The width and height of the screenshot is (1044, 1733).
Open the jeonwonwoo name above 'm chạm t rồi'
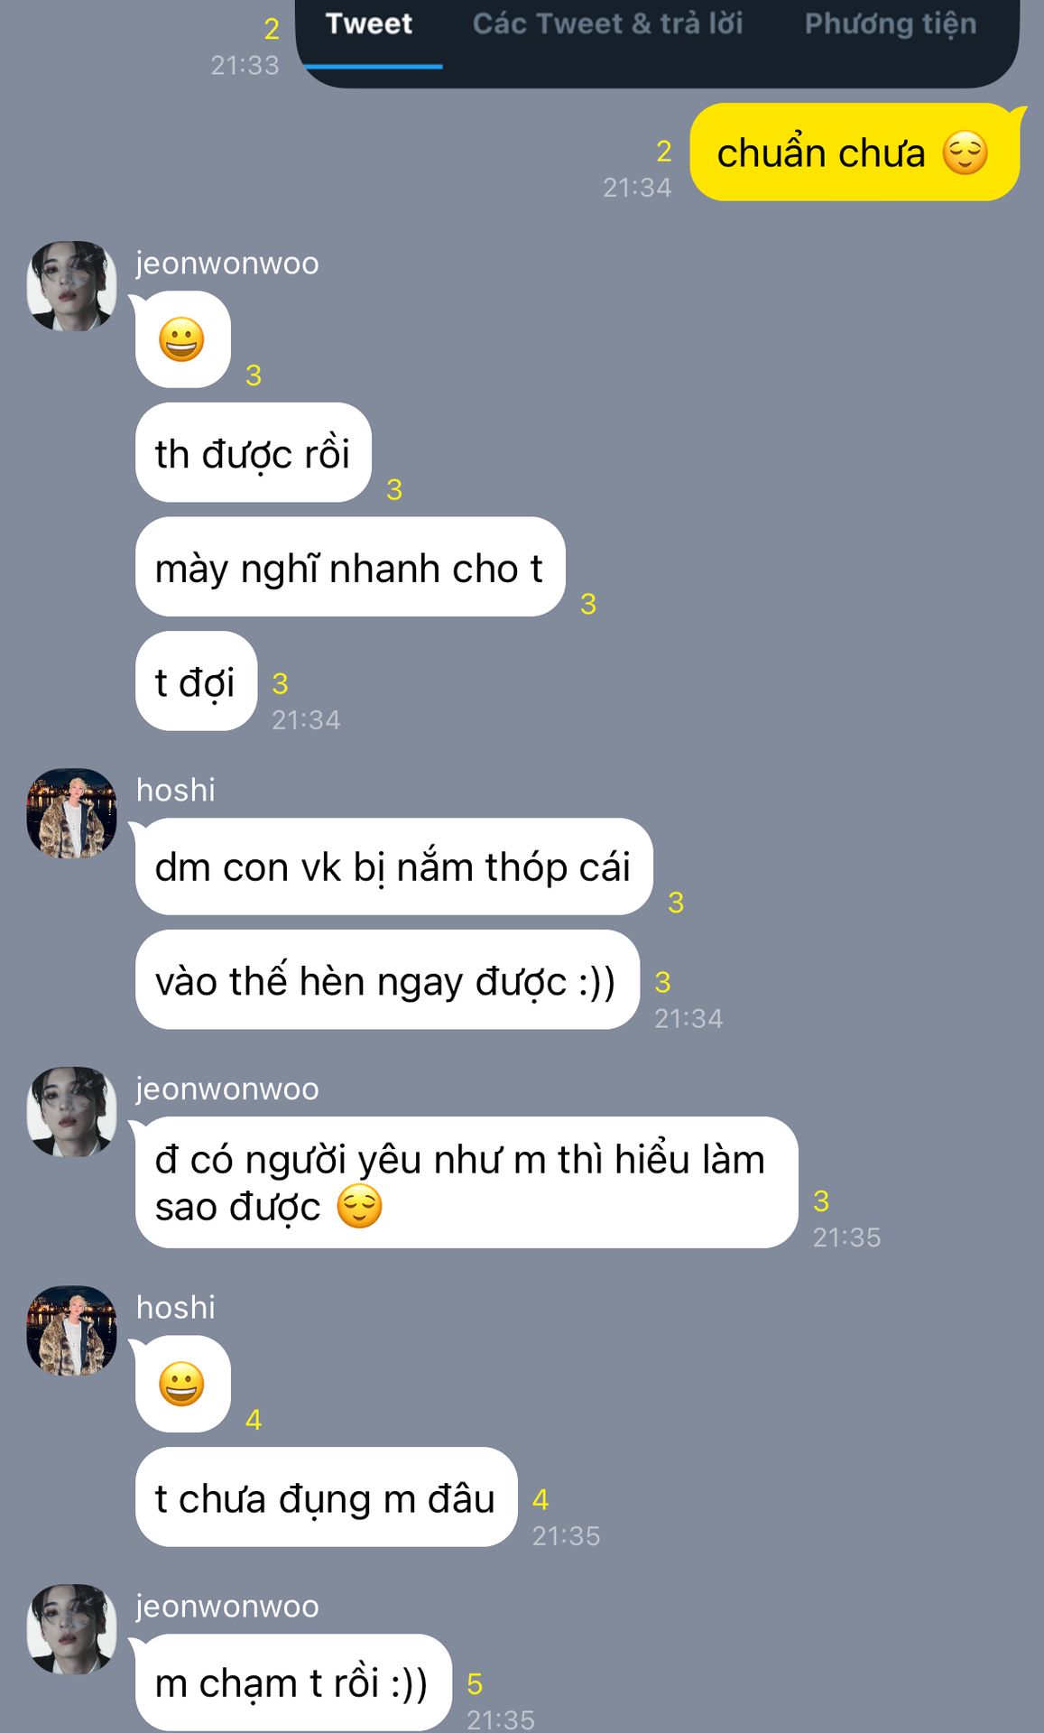coord(227,1606)
